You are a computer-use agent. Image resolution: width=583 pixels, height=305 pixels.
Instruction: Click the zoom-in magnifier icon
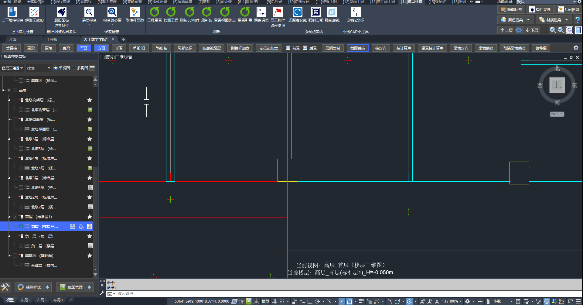tap(553, 30)
